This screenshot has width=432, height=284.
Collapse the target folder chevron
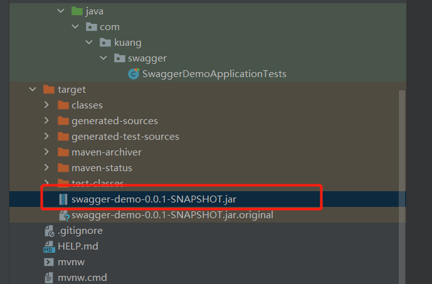point(33,89)
